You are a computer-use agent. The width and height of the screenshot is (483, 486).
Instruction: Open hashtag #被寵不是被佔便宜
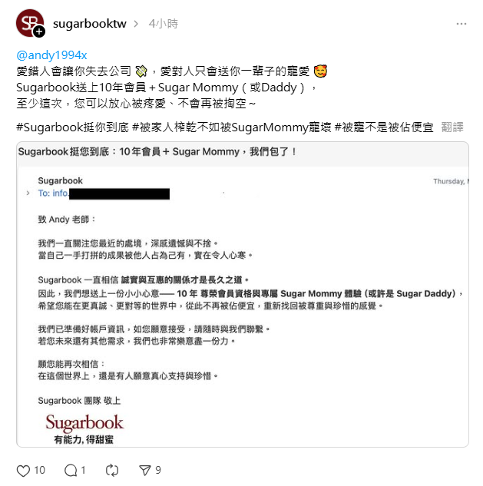click(x=384, y=127)
